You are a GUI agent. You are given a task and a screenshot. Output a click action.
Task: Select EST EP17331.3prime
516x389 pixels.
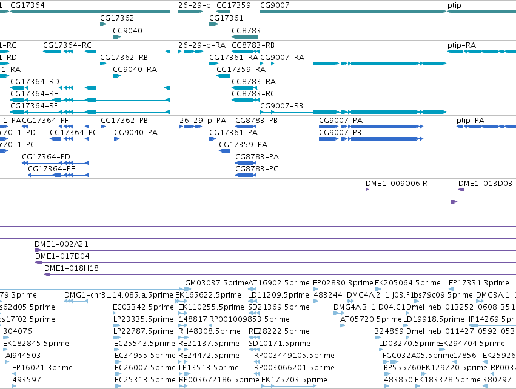[479, 283]
